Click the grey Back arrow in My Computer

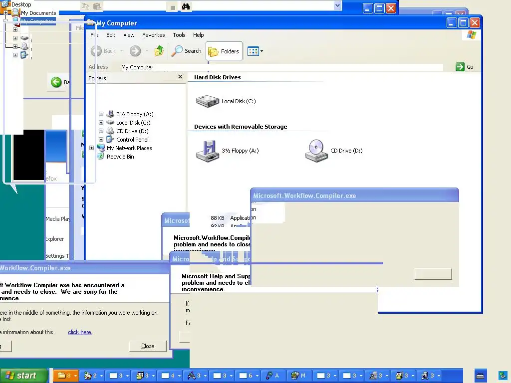click(x=96, y=51)
